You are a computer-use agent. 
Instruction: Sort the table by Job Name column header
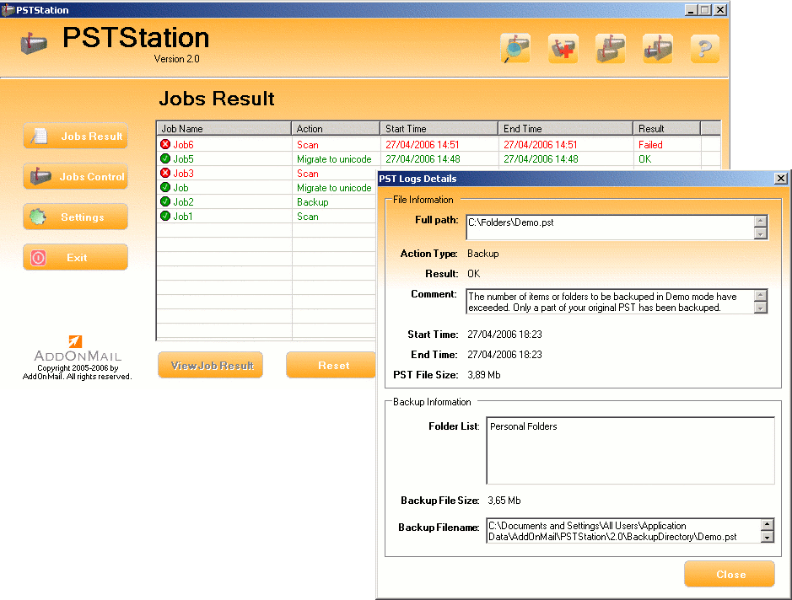point(224,129)
